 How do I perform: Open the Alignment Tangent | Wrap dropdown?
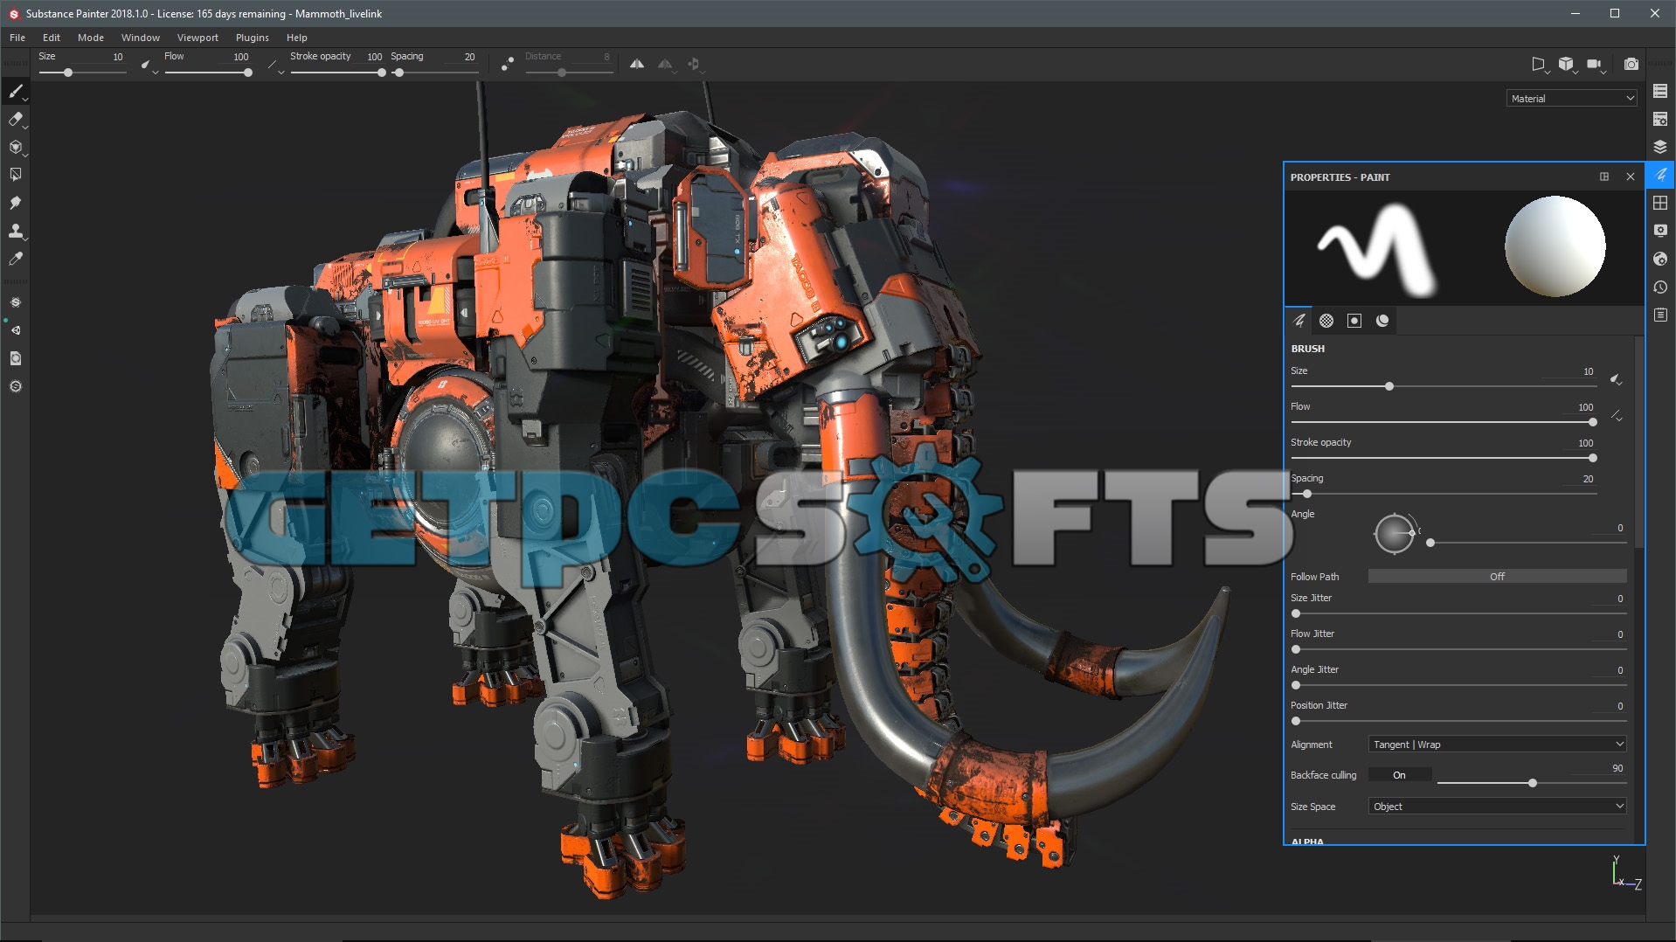1497,745
